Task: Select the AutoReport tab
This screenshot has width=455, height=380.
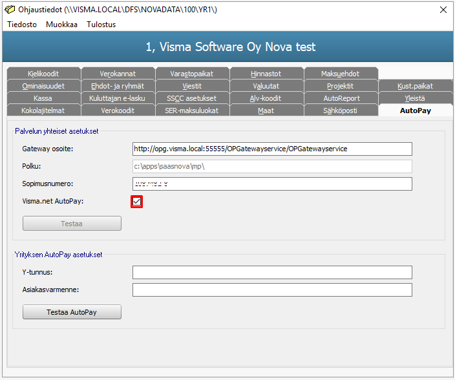Action: (341, 98)
